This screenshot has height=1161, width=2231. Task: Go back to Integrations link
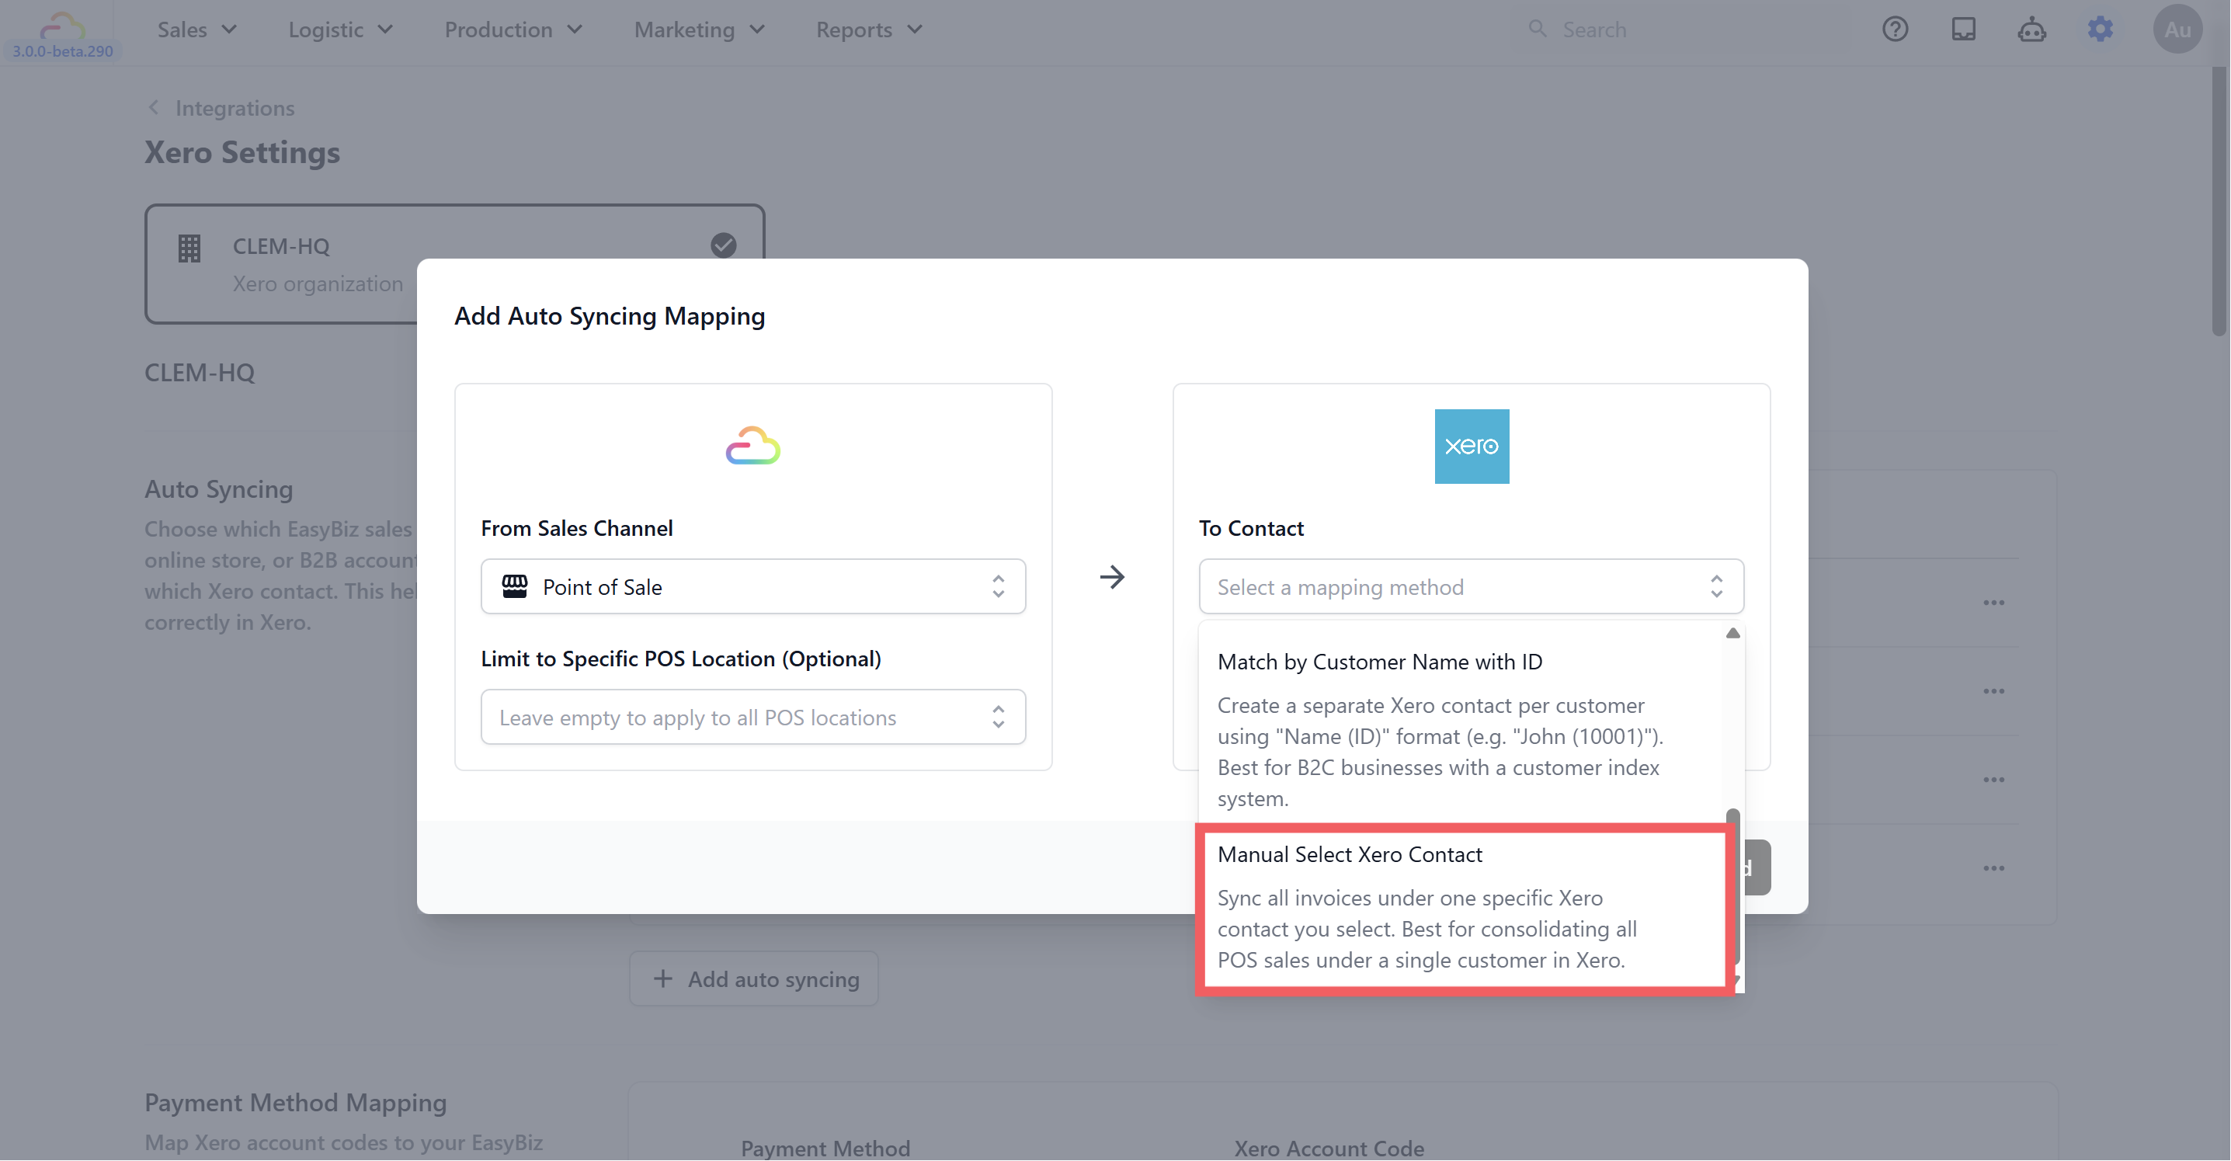coord(234,108)
